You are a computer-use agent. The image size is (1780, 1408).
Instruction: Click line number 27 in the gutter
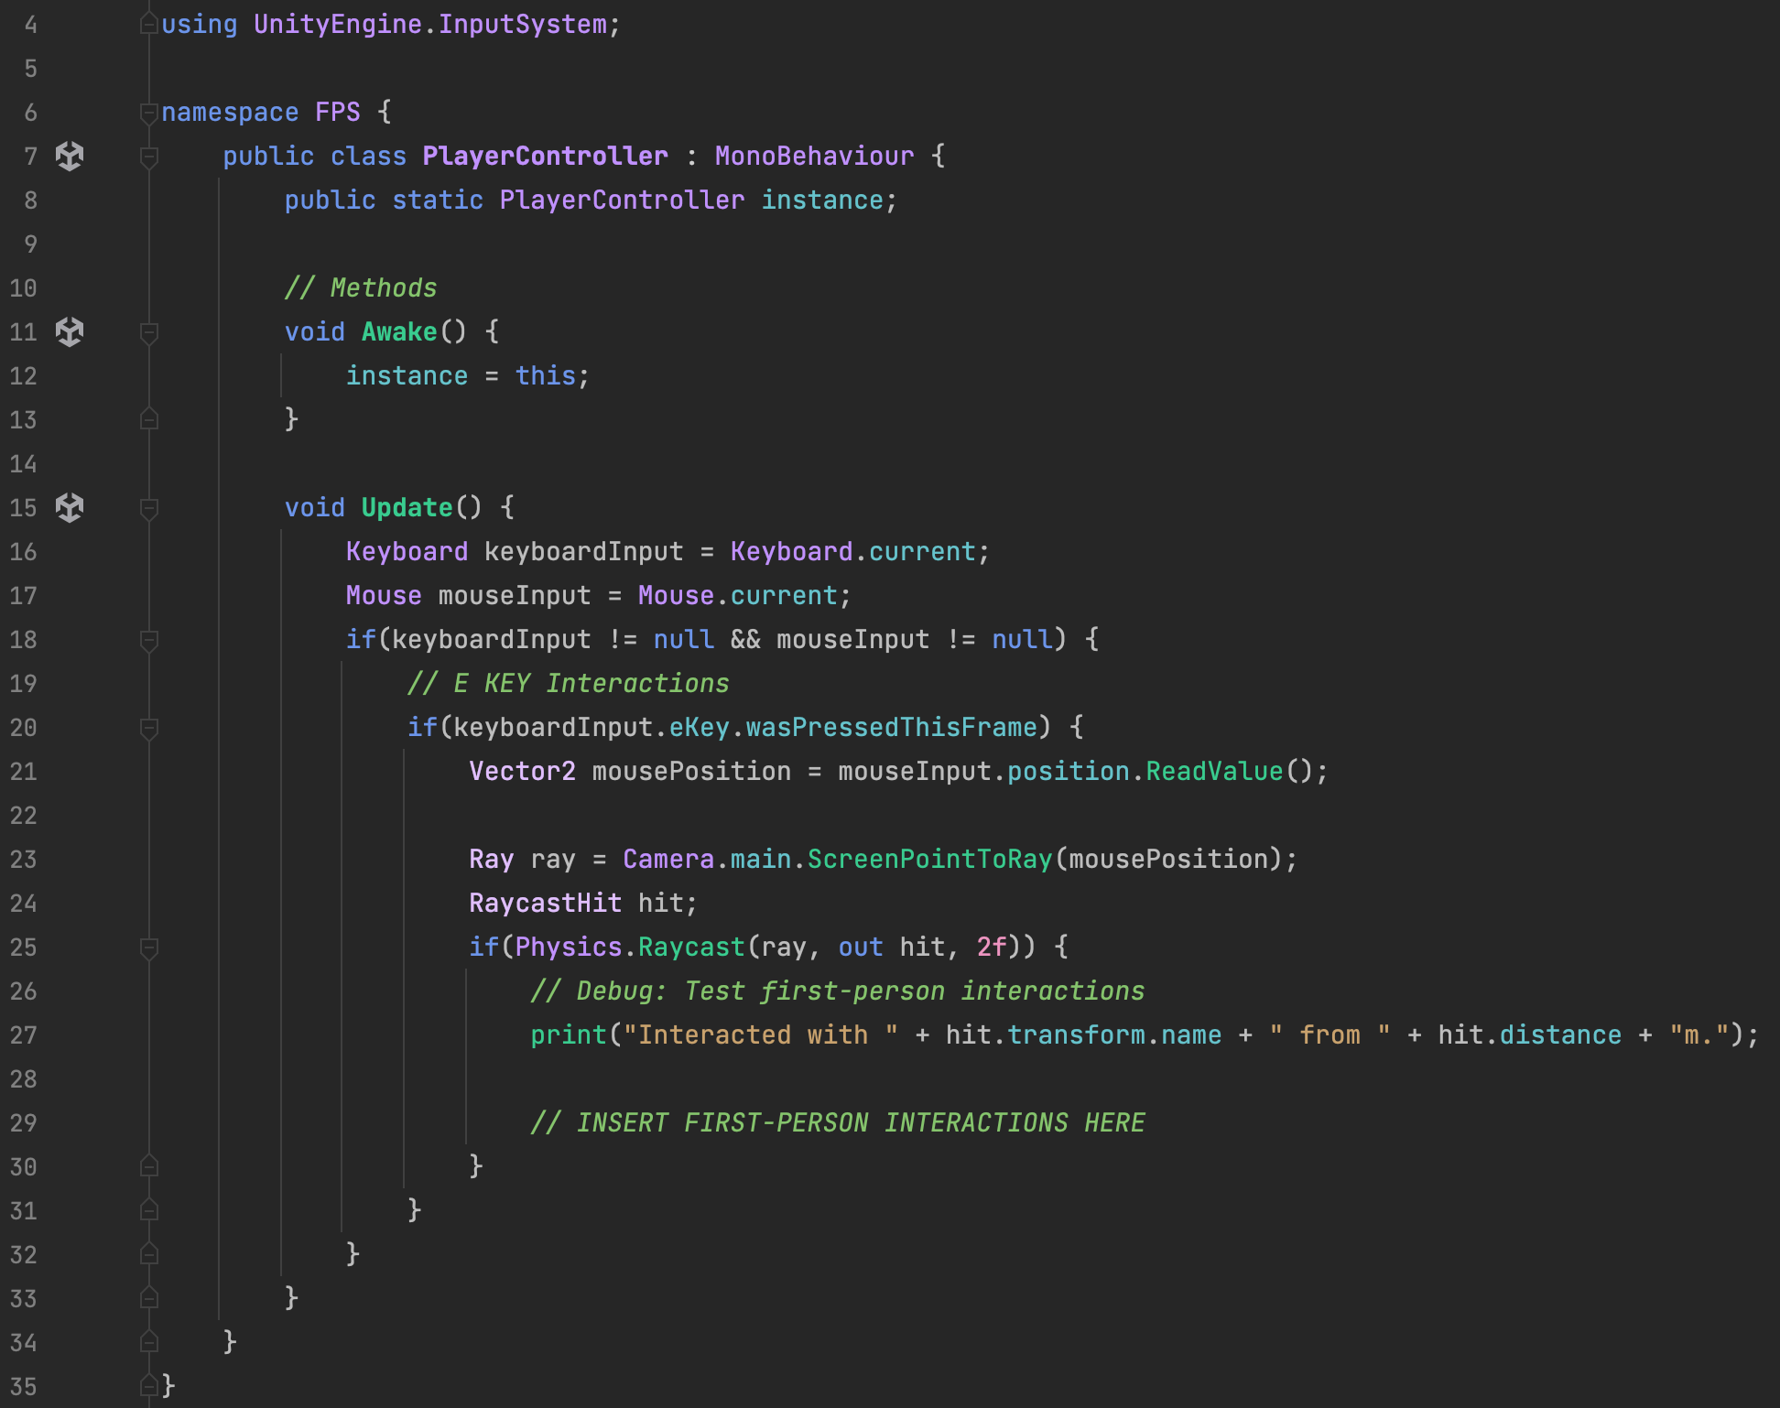tap(24, 1035)
